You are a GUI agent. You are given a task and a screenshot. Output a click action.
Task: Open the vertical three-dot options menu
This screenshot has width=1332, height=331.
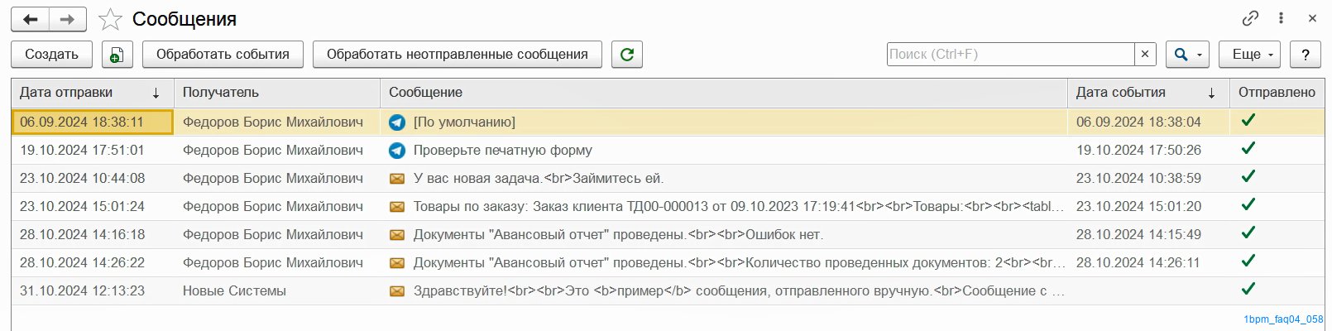point(1281,18)
